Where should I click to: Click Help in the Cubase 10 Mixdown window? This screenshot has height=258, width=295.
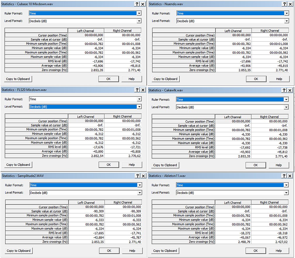(131, 79)
